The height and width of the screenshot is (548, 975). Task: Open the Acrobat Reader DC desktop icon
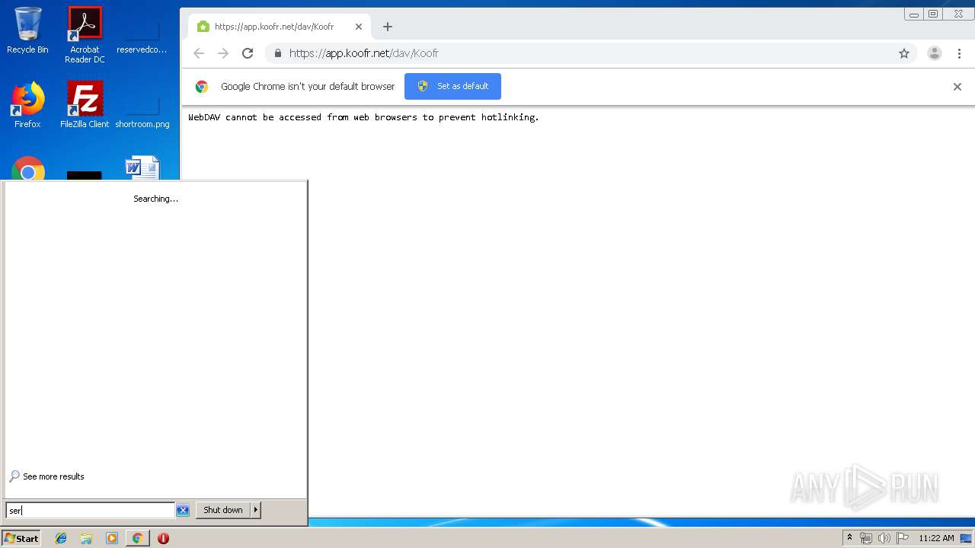coord(85,34)
